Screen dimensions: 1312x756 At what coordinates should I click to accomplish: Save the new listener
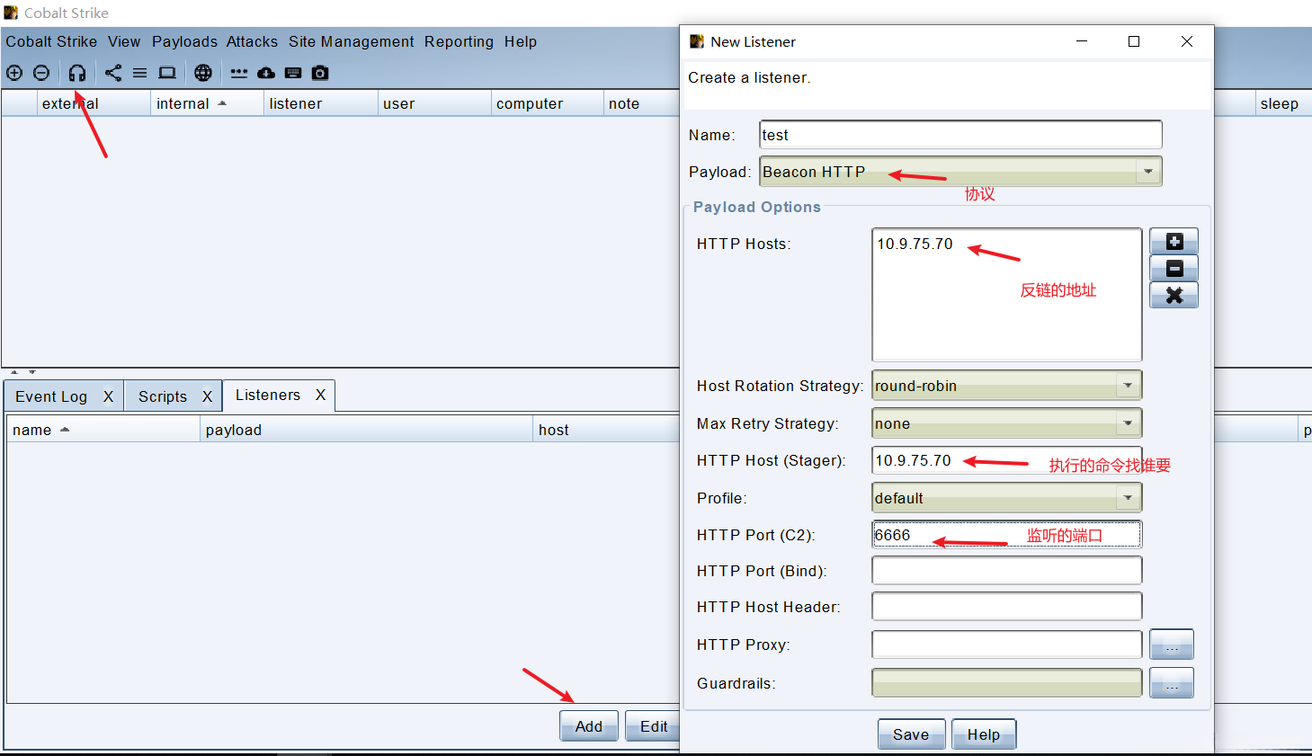tap(911, 734)
